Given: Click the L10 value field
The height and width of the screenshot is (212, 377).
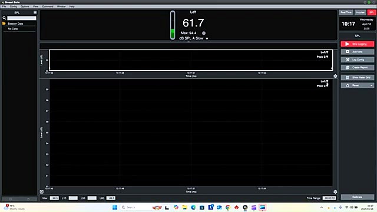Looking at the screenshot, I should [73, 198].
